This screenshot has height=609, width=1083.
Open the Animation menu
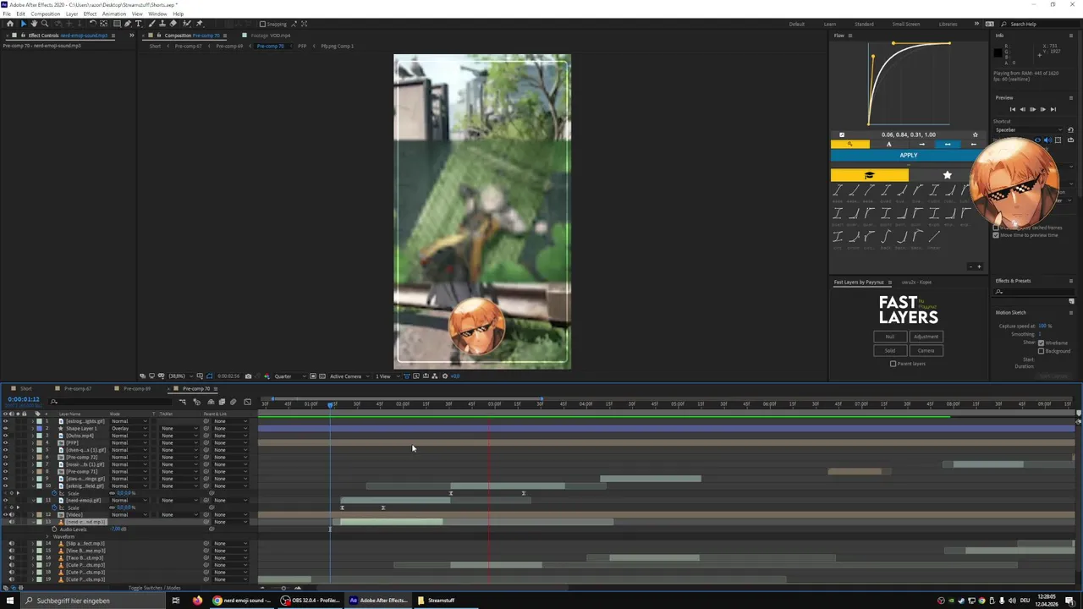[x=113, y=14]
